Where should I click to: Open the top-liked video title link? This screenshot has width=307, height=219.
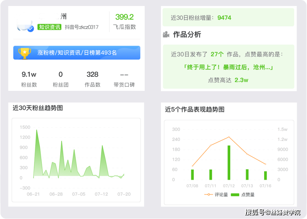click(228, 67)
